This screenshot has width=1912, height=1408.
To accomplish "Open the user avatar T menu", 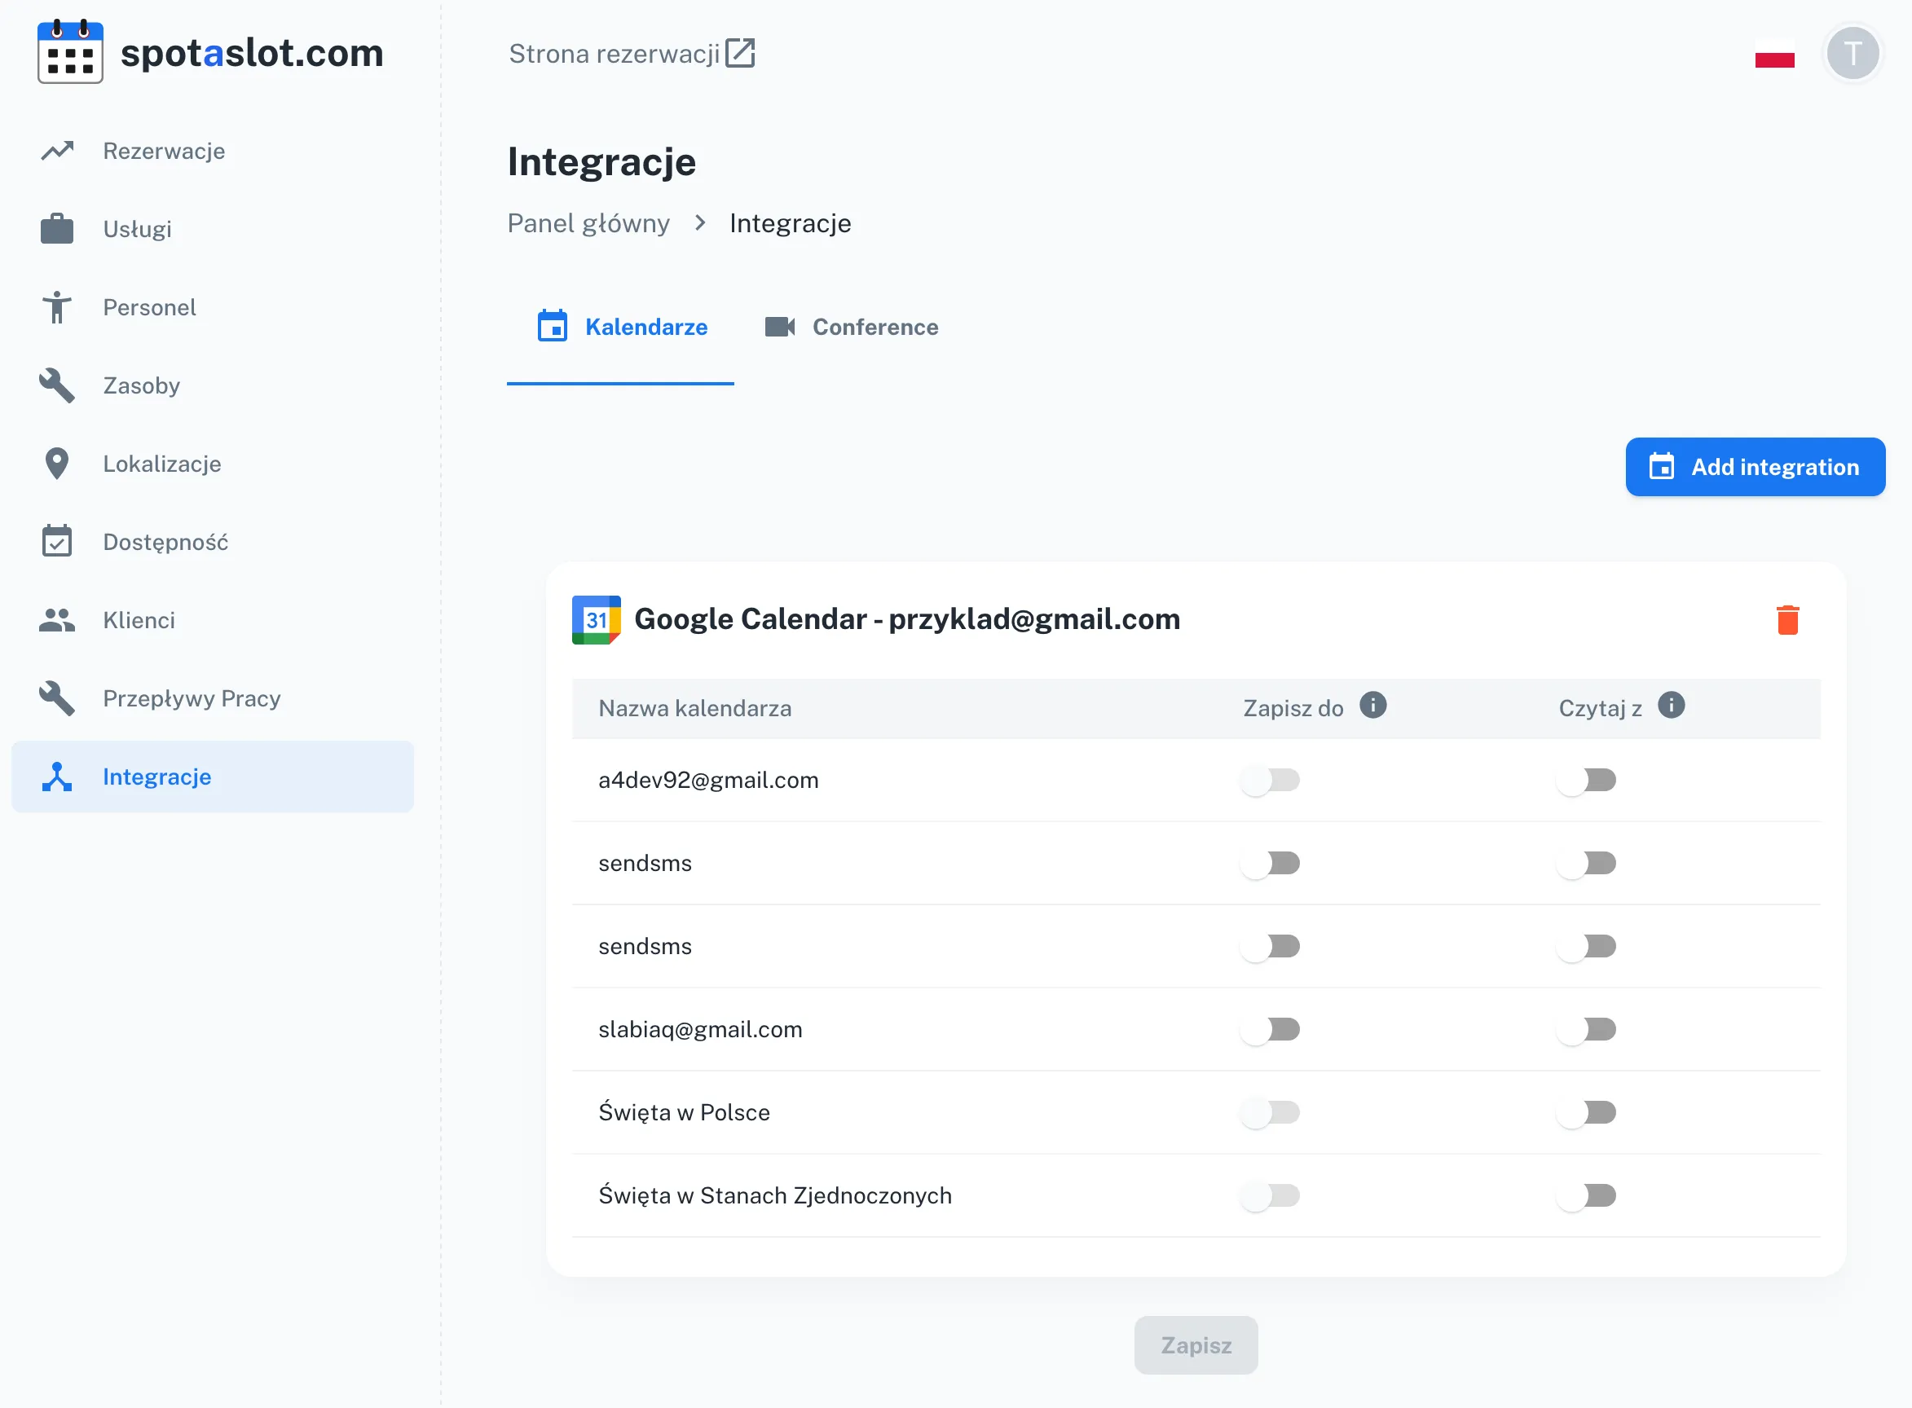I will pos(1852,54).
